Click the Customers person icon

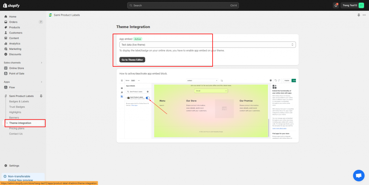click(x=6, y=33)
